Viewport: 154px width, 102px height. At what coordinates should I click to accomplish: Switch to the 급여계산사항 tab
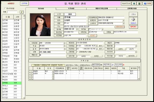[132, 9]
